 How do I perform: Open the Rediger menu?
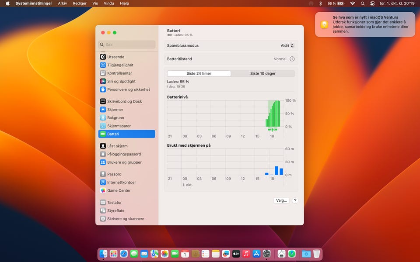80,3
